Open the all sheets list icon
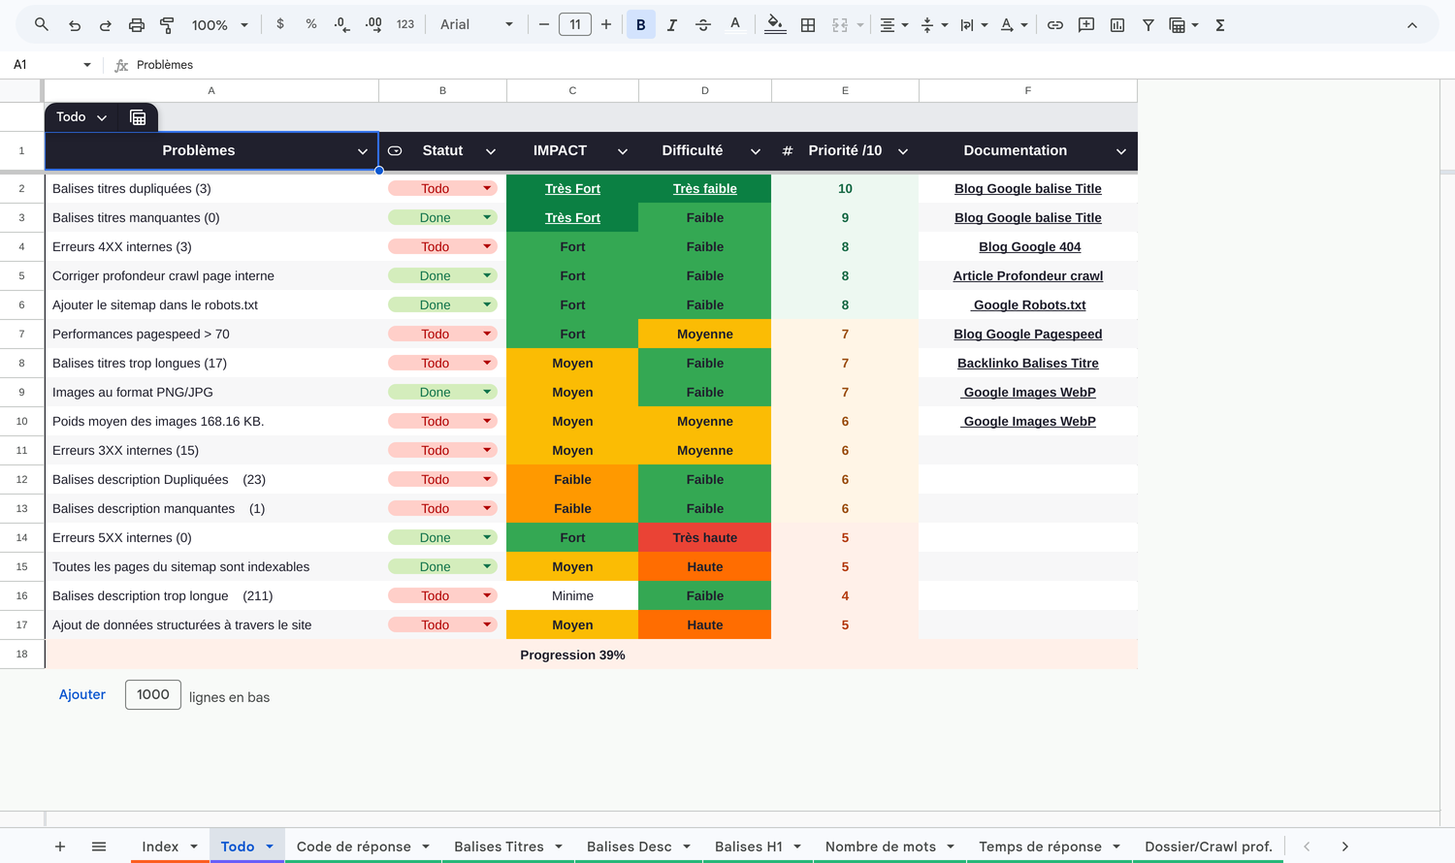 tap(99, 847)
